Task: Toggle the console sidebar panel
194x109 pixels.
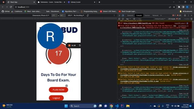Action: pyautogui.click(x=119, y=19)
